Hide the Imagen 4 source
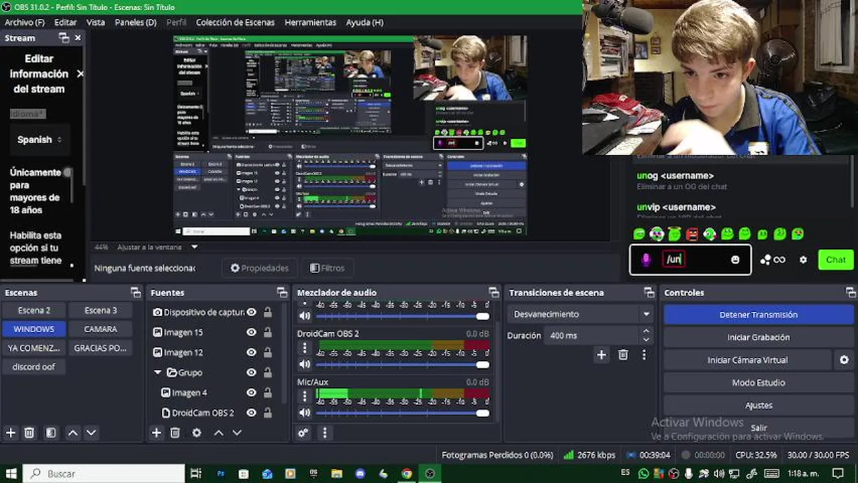 coord(251,393)
